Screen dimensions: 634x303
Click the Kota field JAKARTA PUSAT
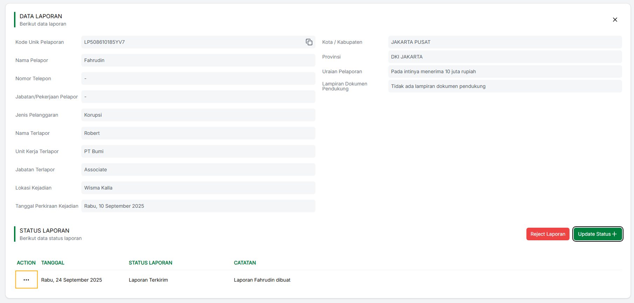coord(505,42)
